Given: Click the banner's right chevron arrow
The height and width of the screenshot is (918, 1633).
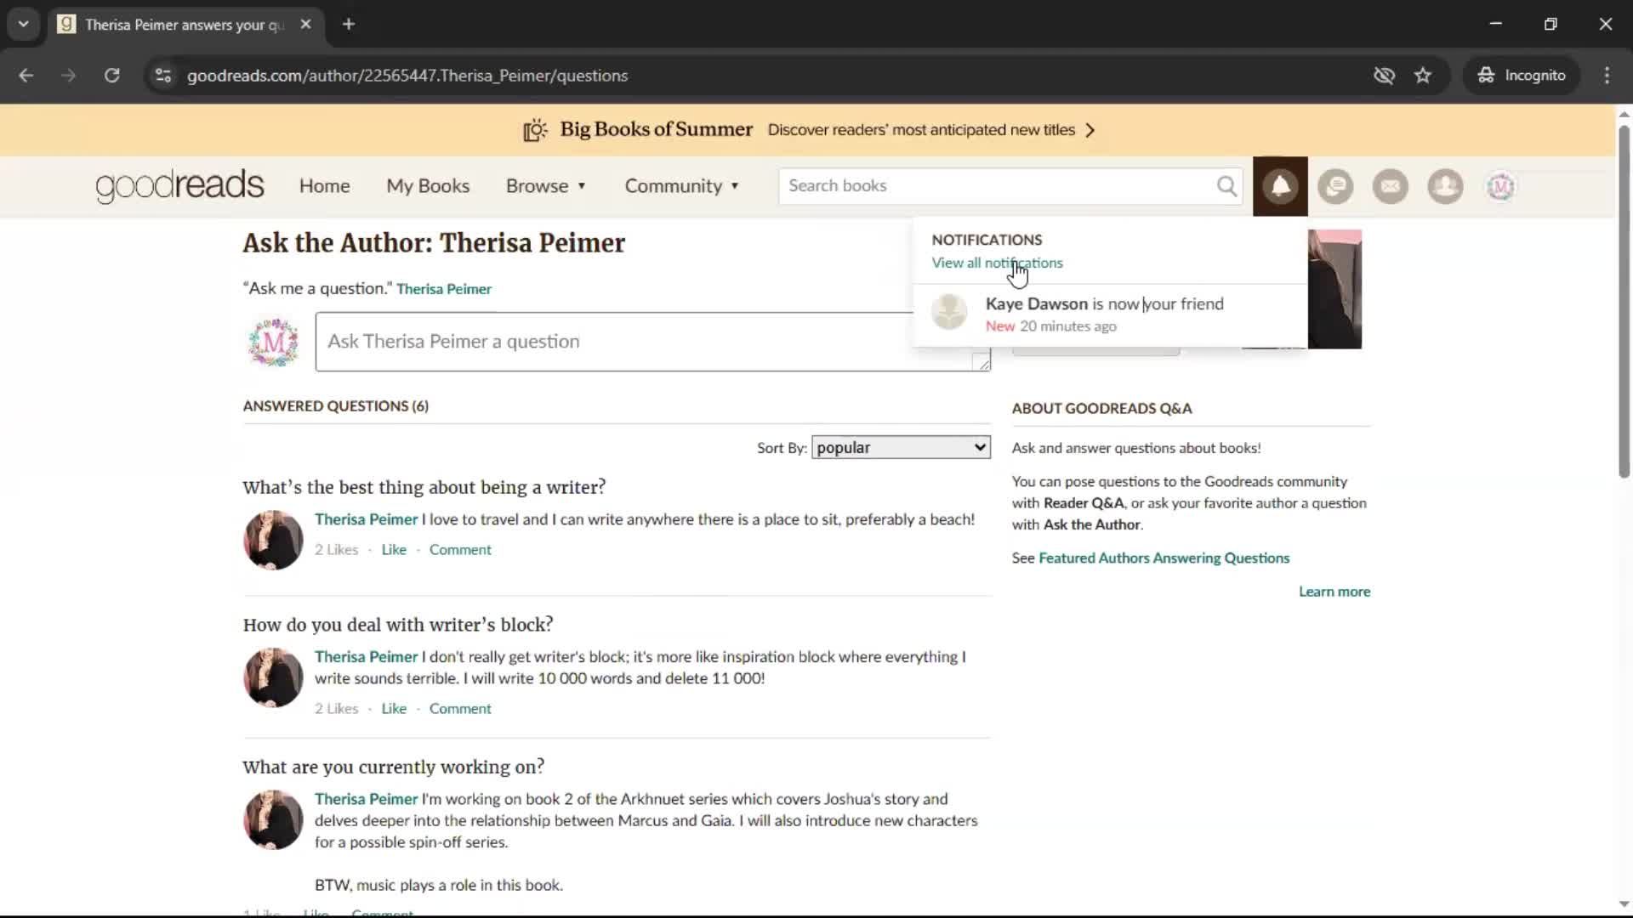Looking at the screenshot, I should point(1090,130).
